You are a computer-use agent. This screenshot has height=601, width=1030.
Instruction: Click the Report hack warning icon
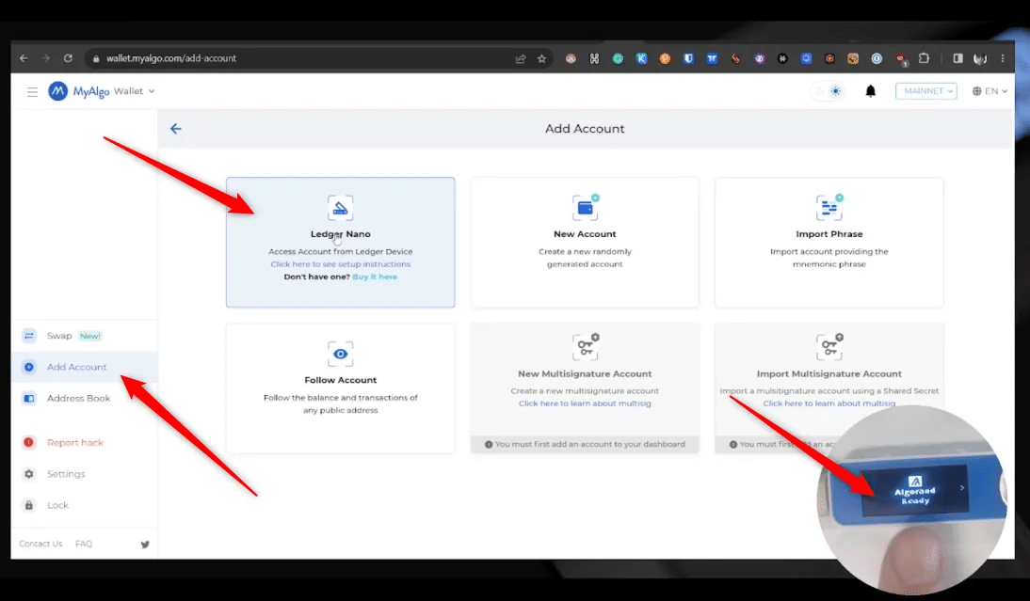[27, 442]
